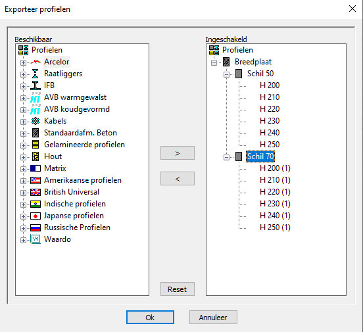Select Japanse profielen tree item
The image size is (363, 332).
74,216
